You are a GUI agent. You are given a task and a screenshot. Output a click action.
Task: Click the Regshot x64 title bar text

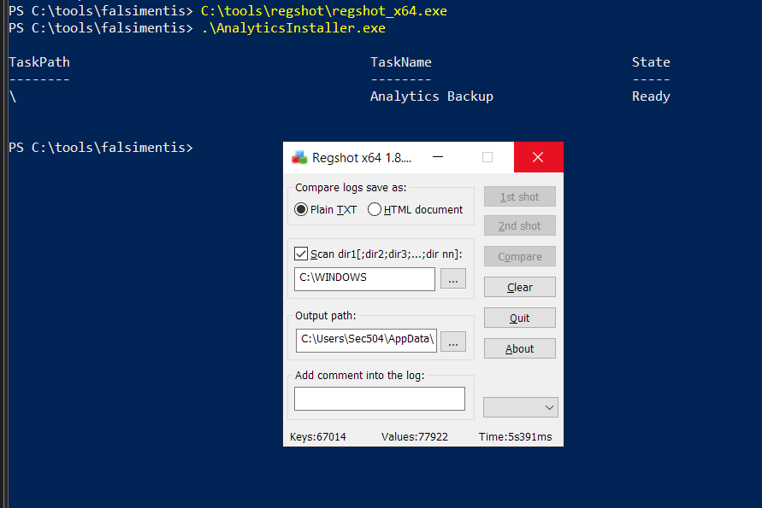coord(362,158)
